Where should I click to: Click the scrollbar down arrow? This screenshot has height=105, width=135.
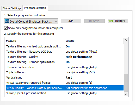tap(126, 94)
